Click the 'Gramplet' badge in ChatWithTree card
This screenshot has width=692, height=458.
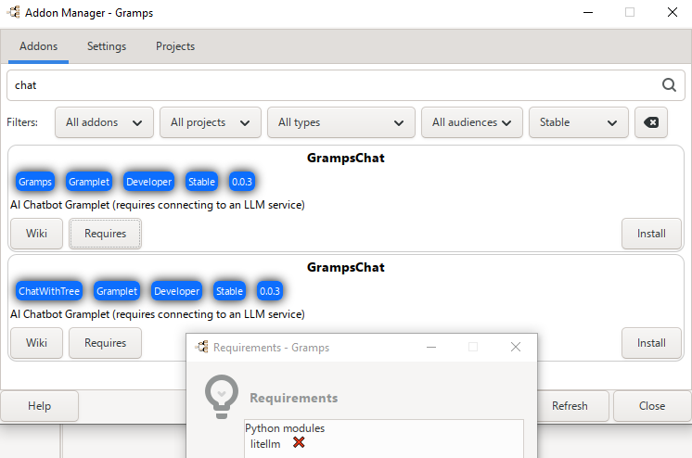coord(117,291)
